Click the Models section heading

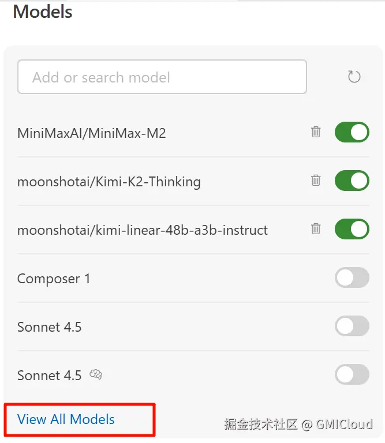pyautogui.click(x=43, y=12)
